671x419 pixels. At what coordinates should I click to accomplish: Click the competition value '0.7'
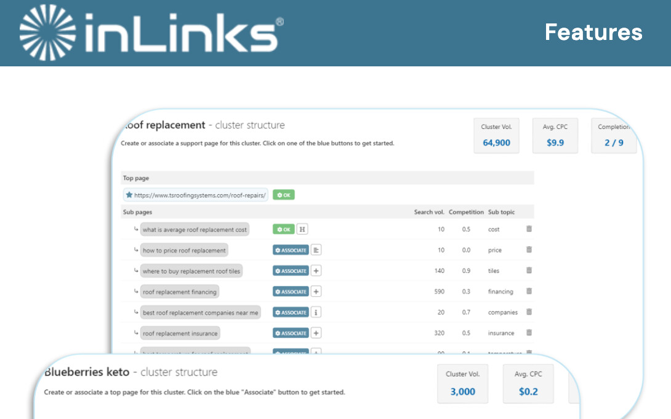[466, 313]
